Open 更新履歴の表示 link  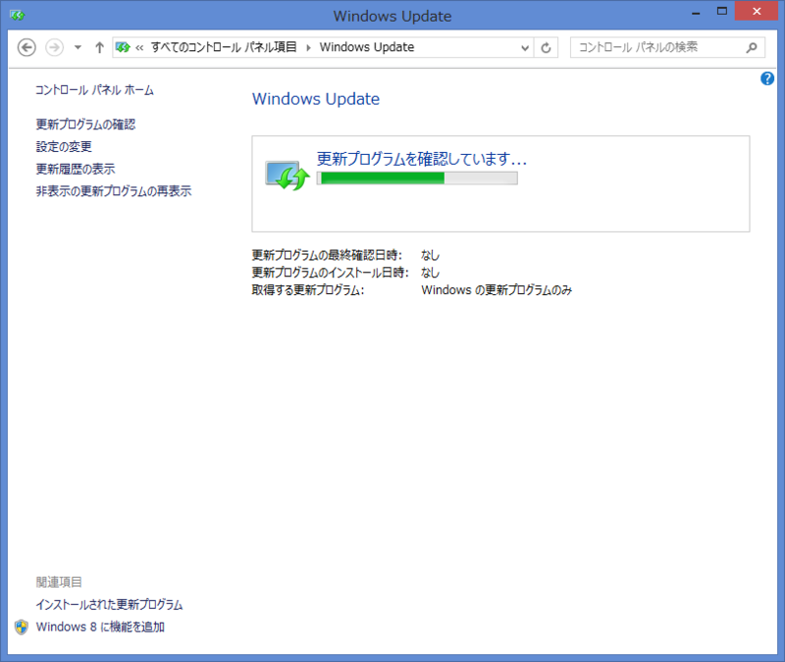click(x=76, y=169)
